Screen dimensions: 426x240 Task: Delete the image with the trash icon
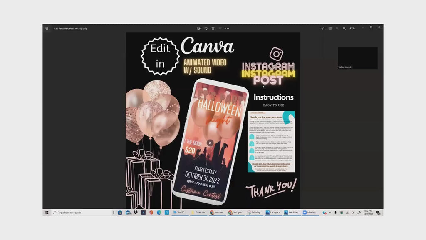(213, 28)
